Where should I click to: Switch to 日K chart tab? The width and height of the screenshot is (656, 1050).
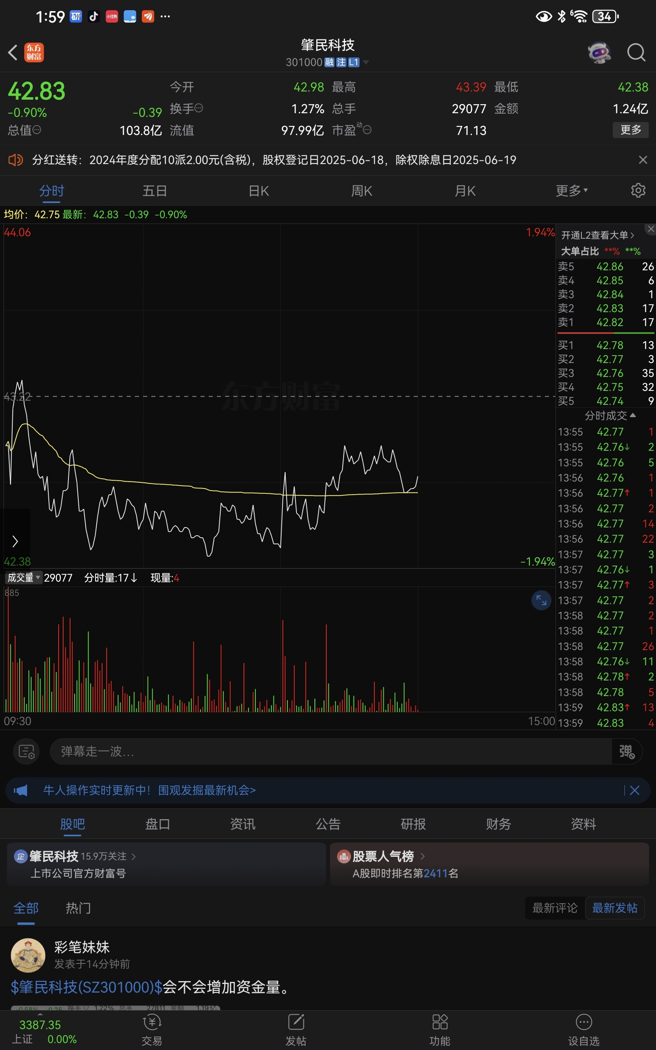click(x=259, y=191)
